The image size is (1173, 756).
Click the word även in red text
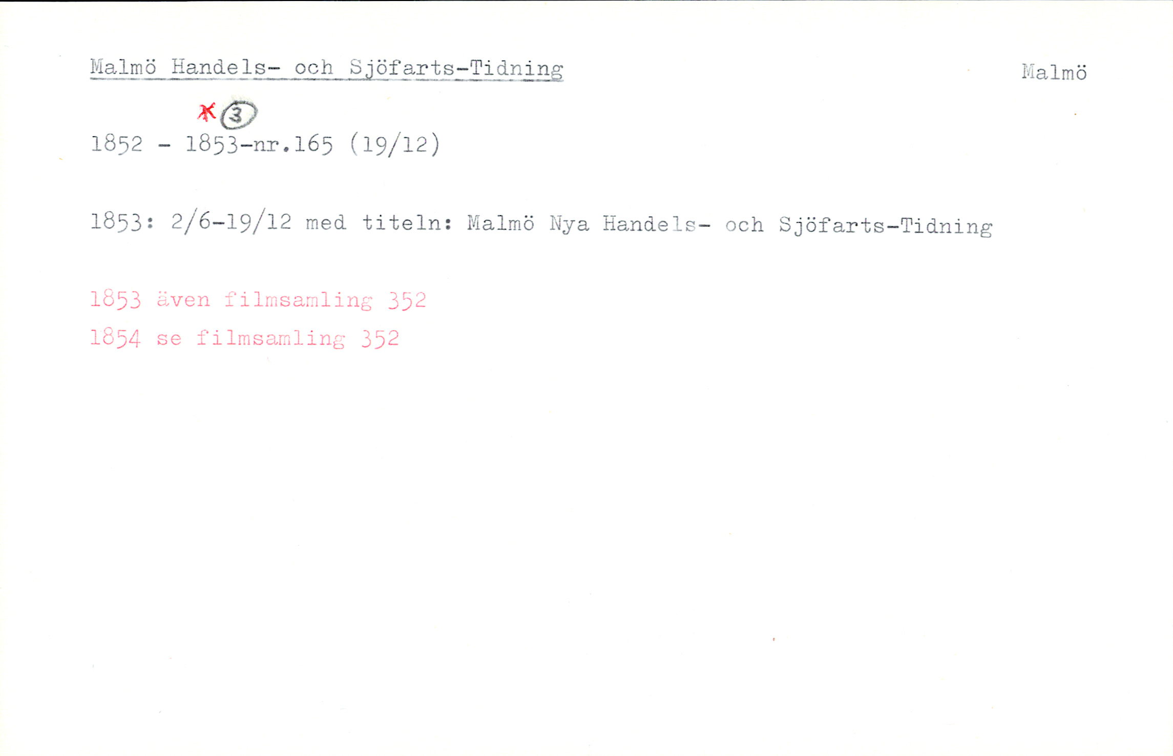click(183, 300)
